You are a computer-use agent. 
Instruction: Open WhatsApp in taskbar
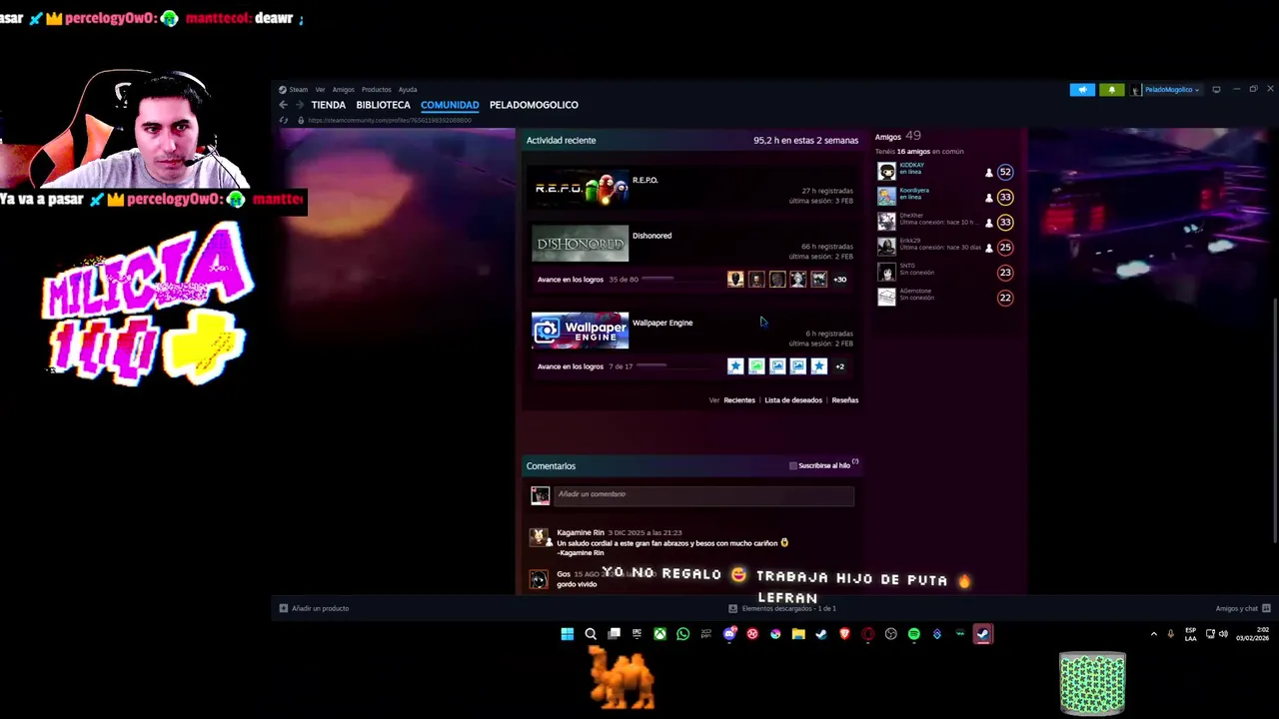click(x=683, y=634)
